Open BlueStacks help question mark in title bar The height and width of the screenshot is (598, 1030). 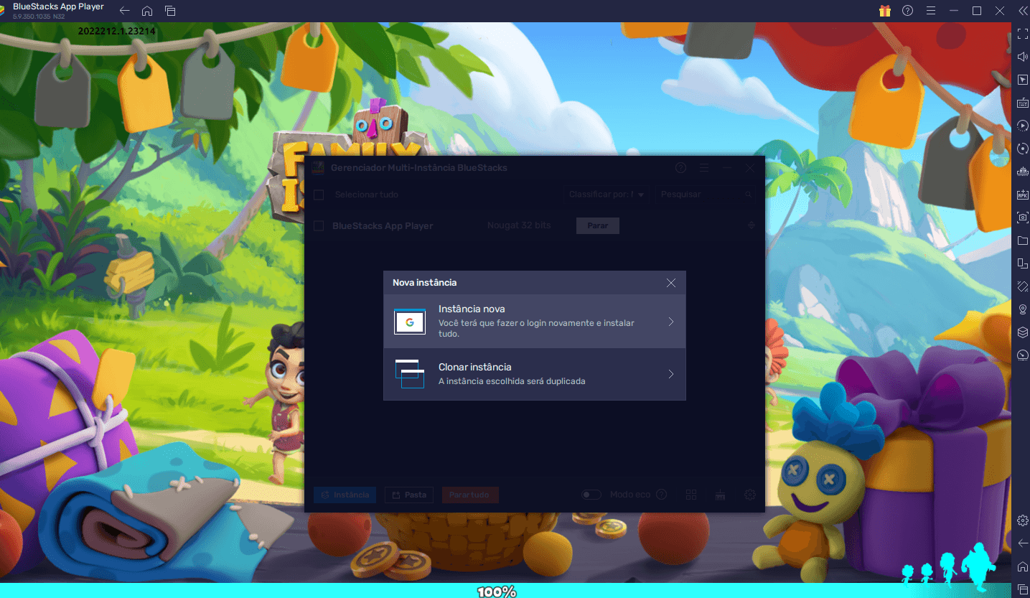[x=907, y=11]
